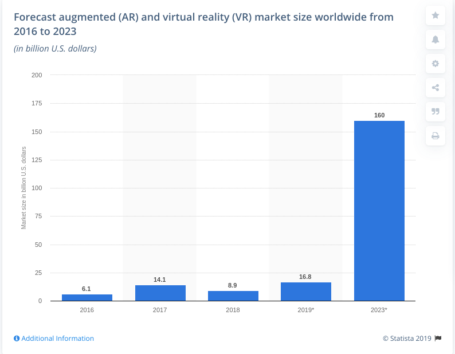The height and width of the screenshot is (354, 455).
Task: Click the 2017 axis label
Action: (x=160, y=310)
